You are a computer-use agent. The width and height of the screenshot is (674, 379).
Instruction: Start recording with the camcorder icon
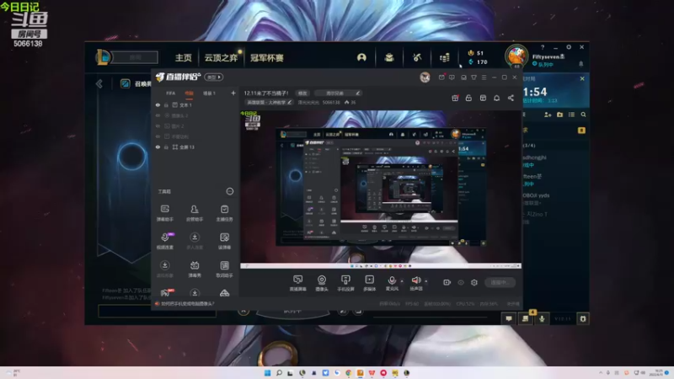(447, 282)
